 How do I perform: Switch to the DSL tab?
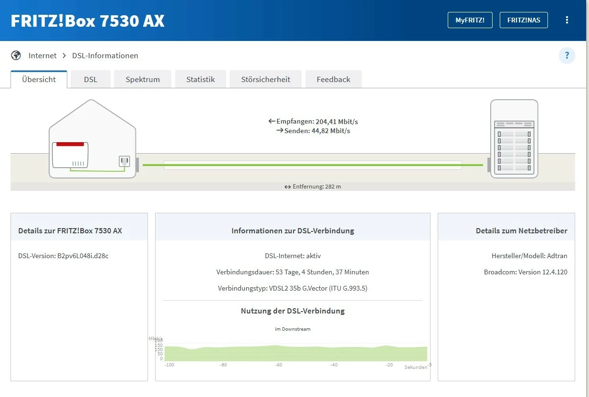pyautogui.click(x=91, y=79)
